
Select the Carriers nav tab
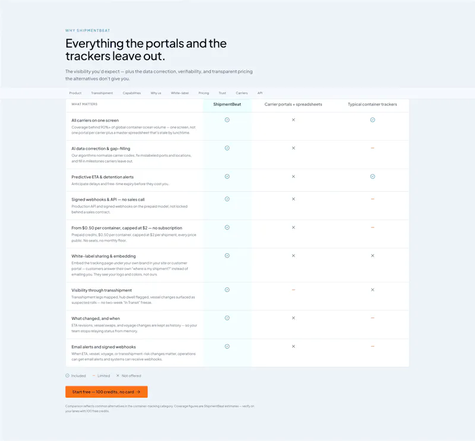[x=242, y=93]
